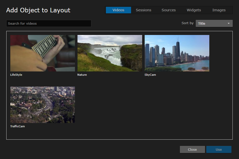Screen dimensions: 239x159
Task: Choose the SkyCam city skyline thumbnail
Action: pos(177,53)
